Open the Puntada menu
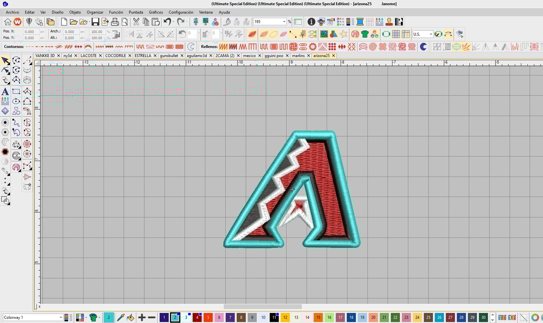The width and height of the screenshot is (543, 323). coord(136,12)
